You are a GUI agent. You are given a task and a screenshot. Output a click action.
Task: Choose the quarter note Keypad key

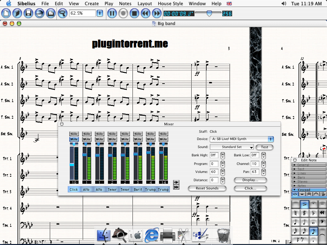pyautogui.click(x=295, y=222)
